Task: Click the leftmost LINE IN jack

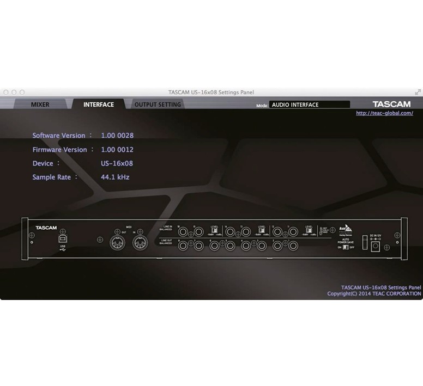Action: 183,231
